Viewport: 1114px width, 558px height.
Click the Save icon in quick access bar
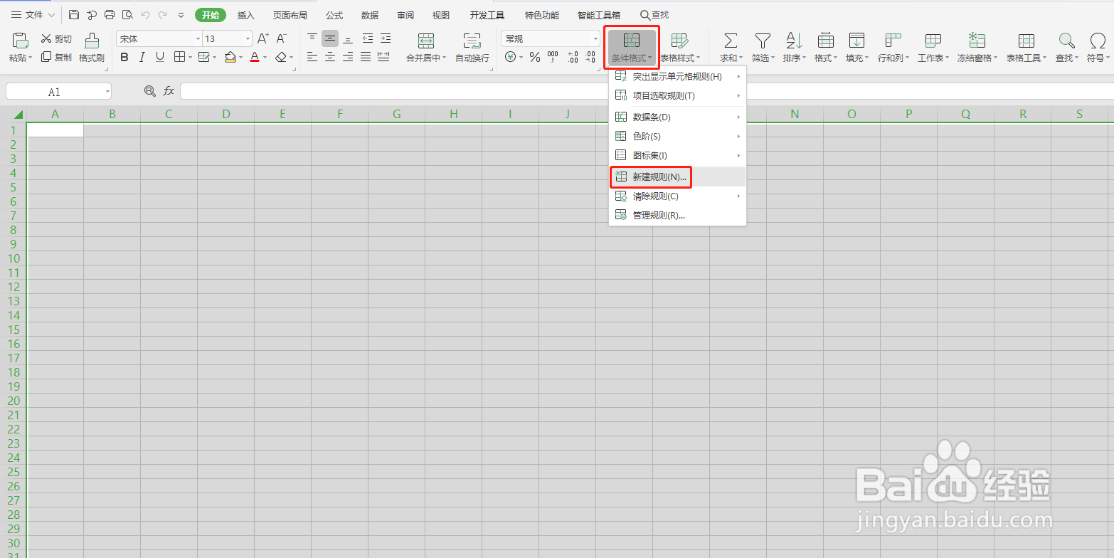[x=74, y=15]
